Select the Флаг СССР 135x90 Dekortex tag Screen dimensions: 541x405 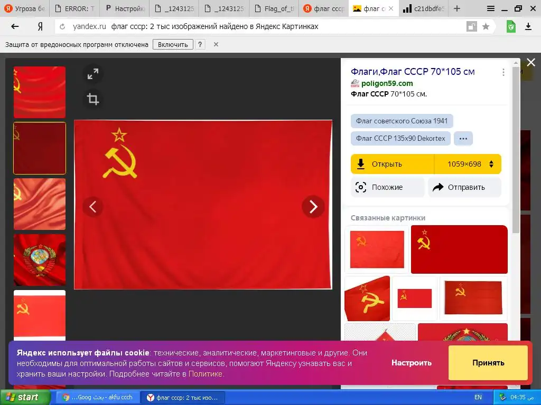tap(400, 139)
